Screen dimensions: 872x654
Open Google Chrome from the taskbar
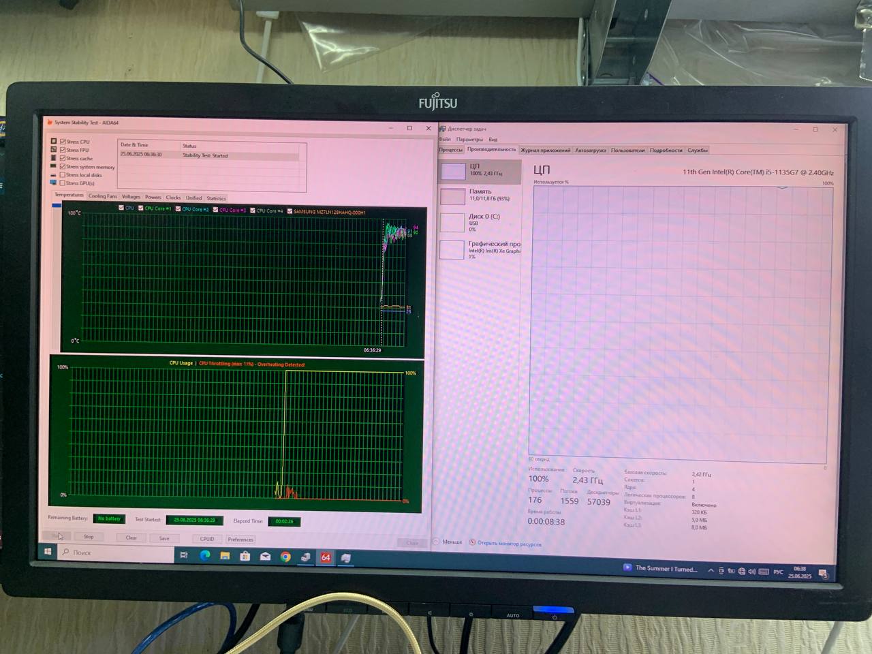point(285,557)
